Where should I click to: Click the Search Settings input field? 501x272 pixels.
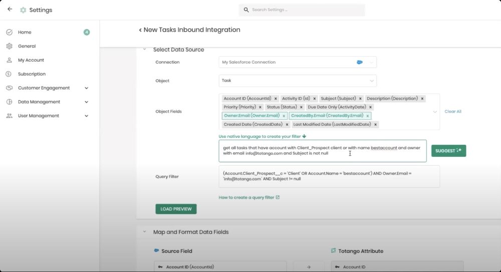pos(302,10)
